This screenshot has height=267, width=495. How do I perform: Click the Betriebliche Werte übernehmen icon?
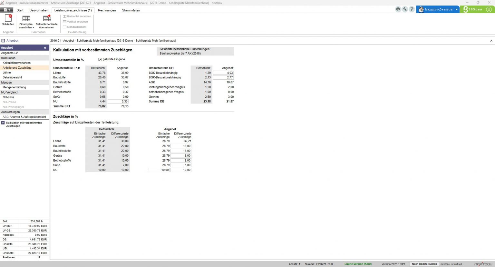[x=47, y=18]
